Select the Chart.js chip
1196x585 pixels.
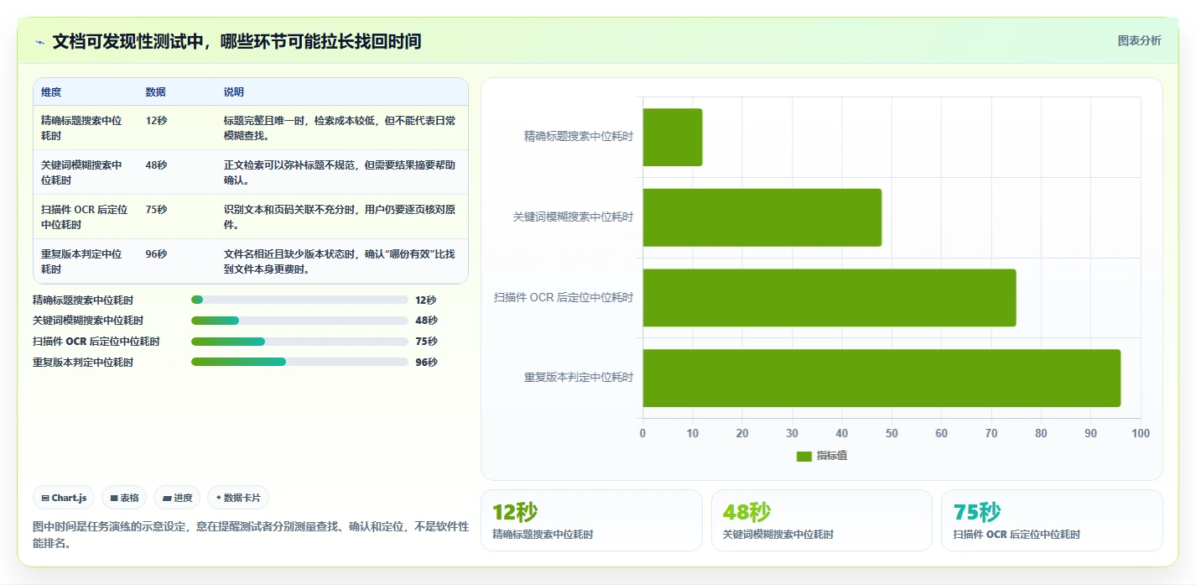tap(64, 498)
